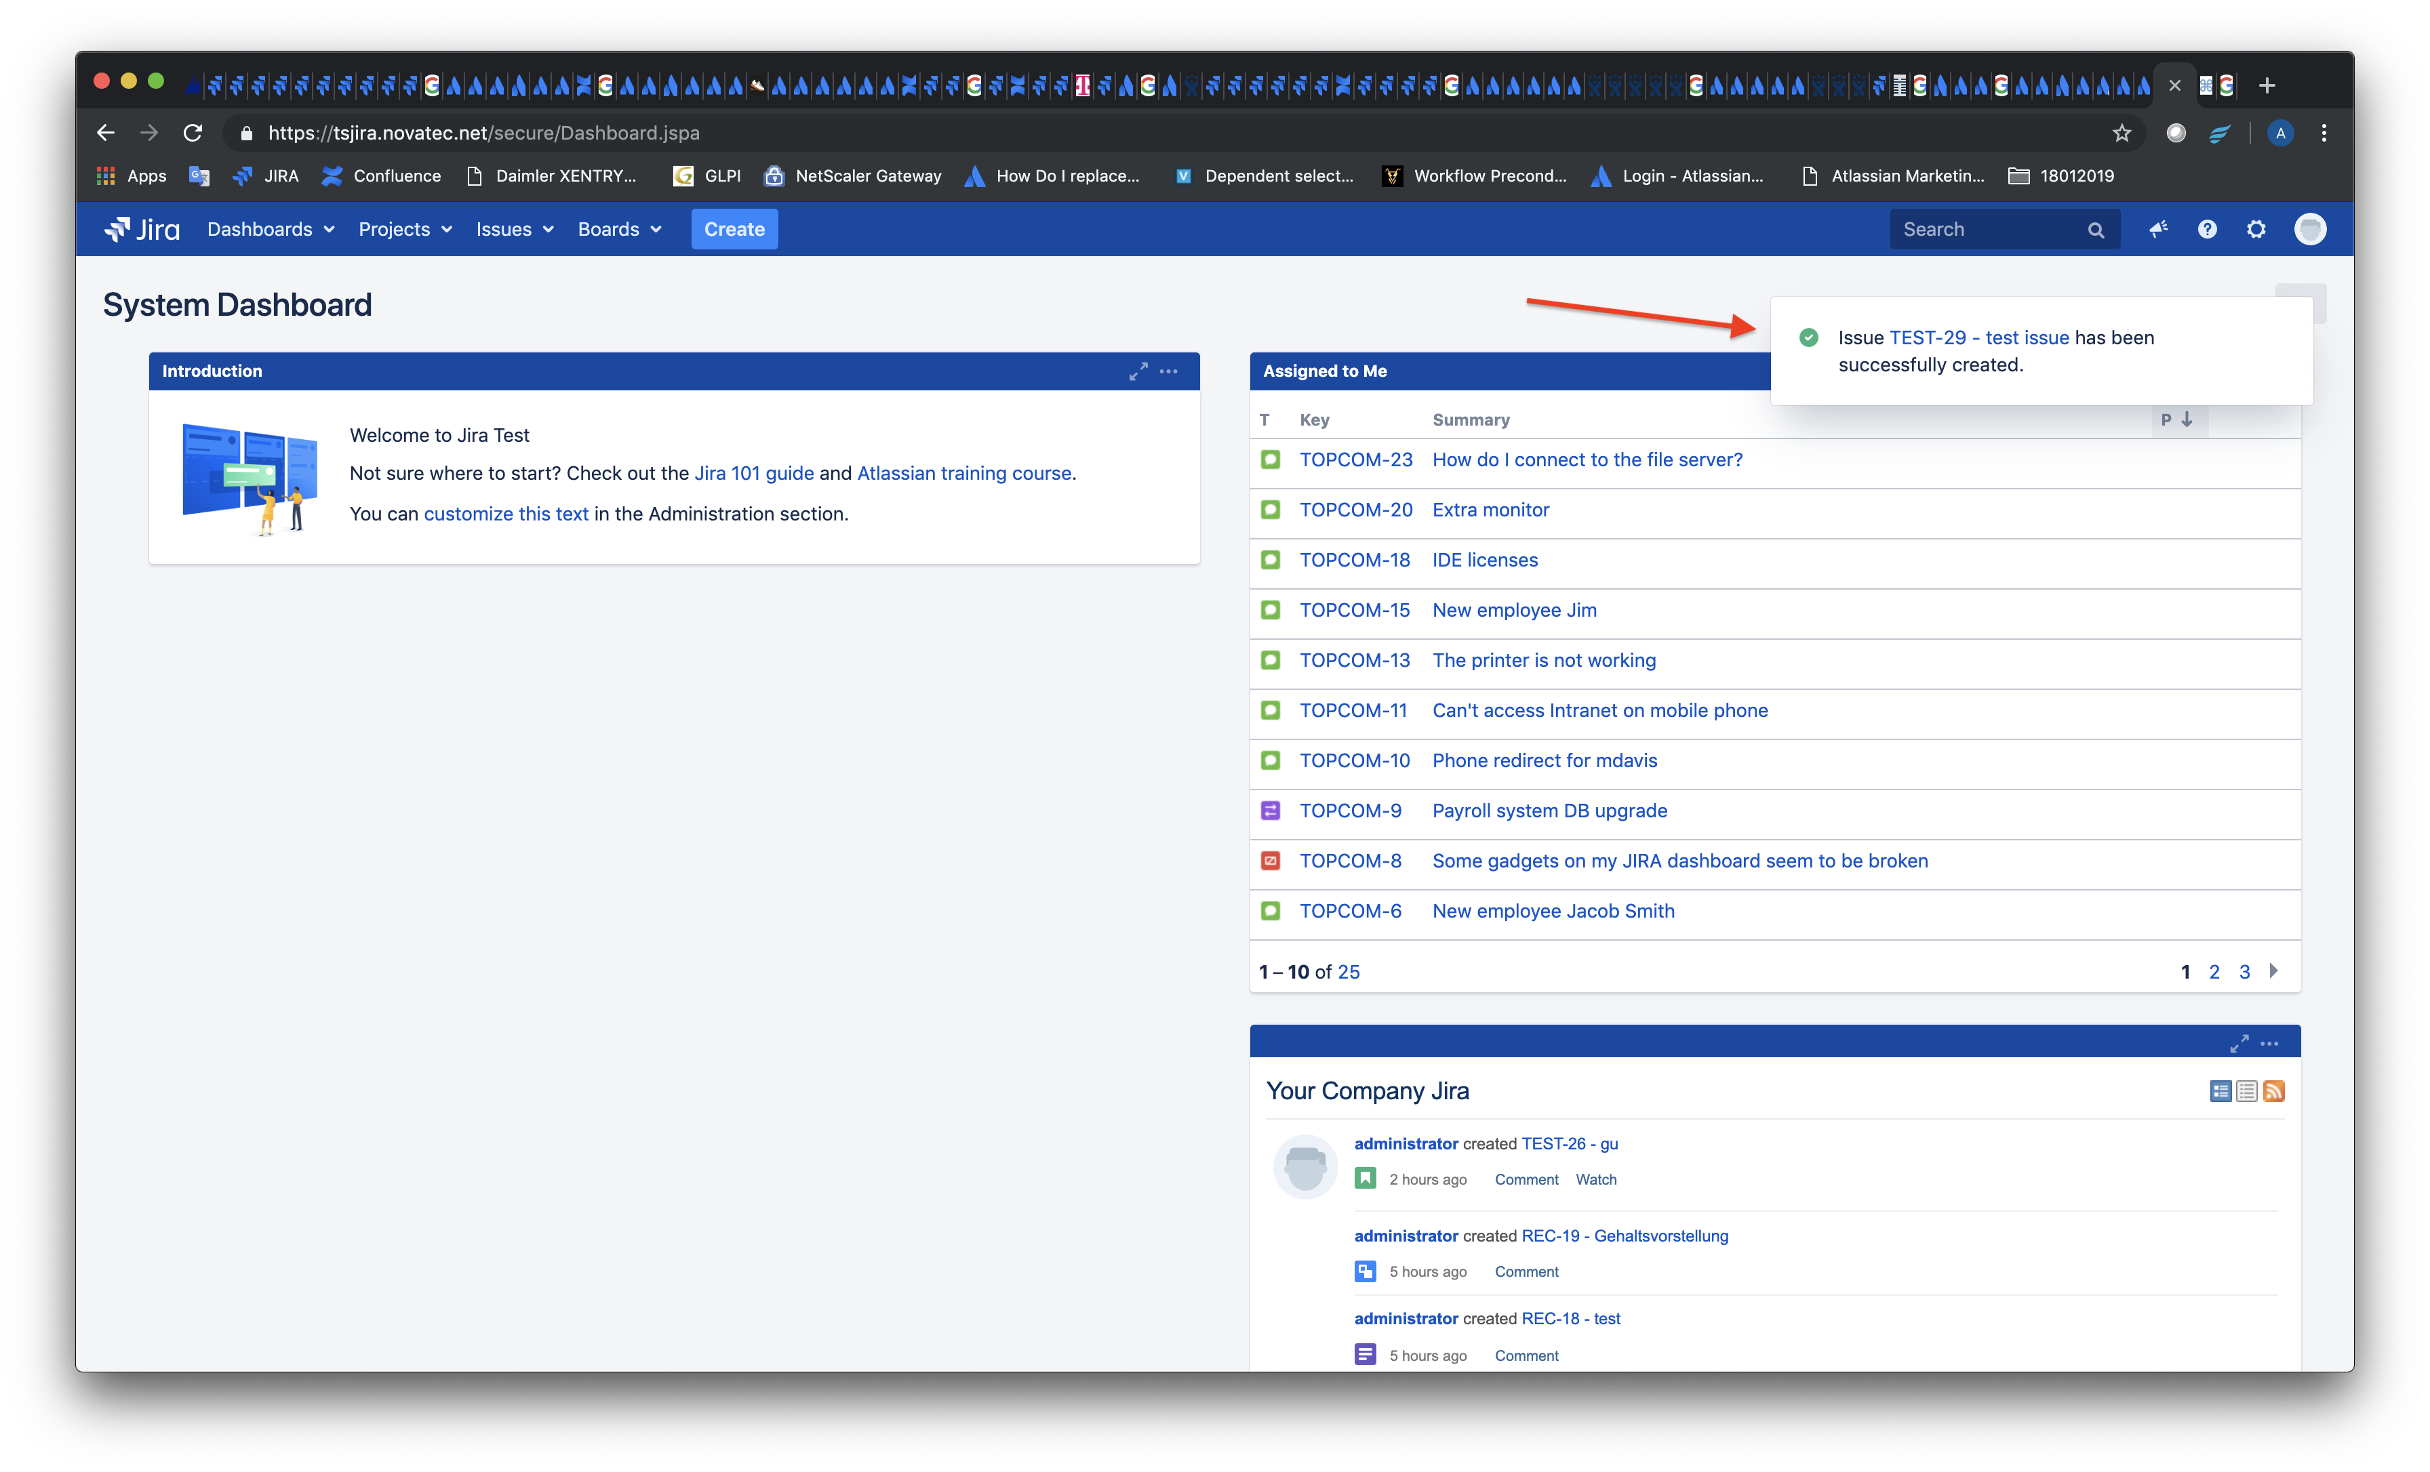Open the Issues menu
The width and height of the screenshot is (2430, 1472).
click(514, 229)
